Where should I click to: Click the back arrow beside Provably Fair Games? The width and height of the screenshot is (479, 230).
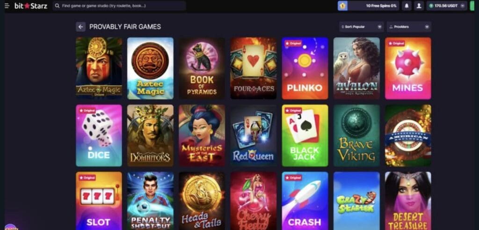click(80, 27)
